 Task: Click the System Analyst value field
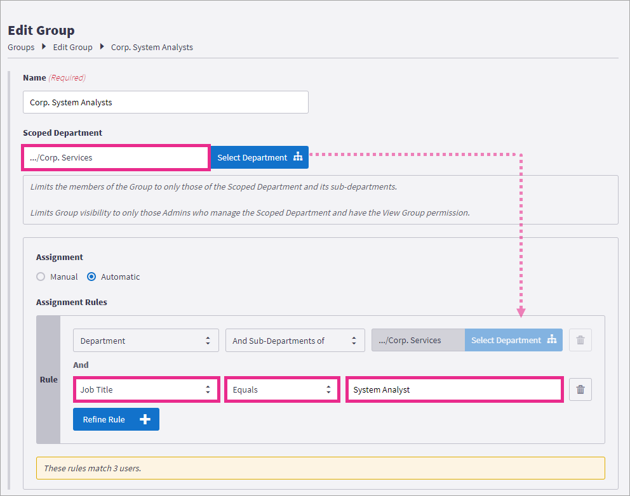(455, 389)
